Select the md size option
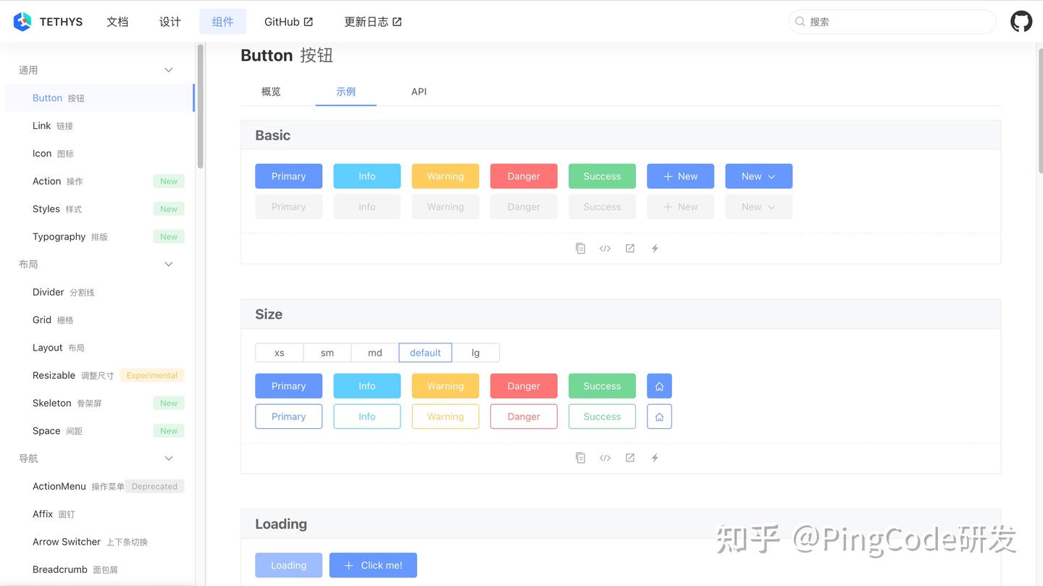This screenshot has width=1043, height=586. (375, 353)
